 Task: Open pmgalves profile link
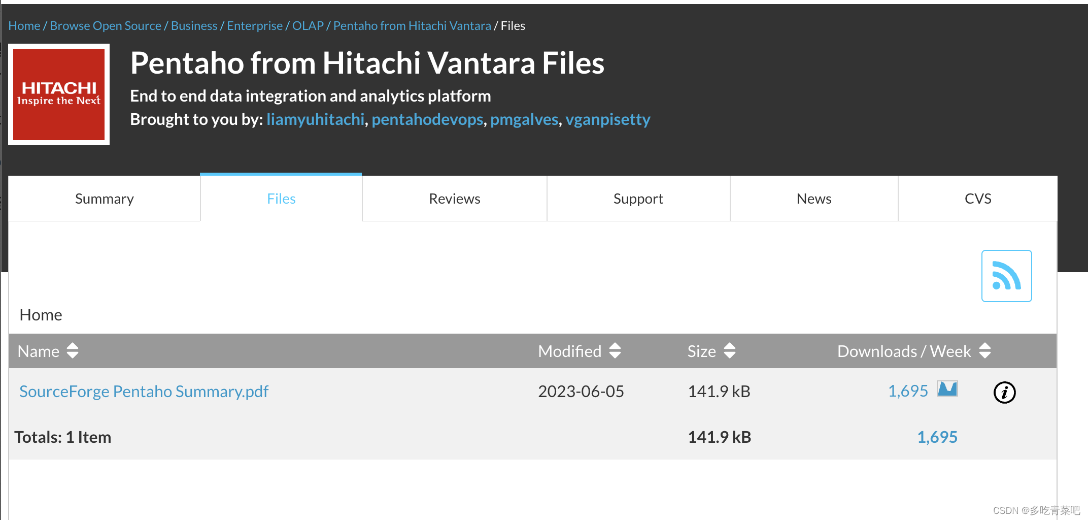(524, 119)
